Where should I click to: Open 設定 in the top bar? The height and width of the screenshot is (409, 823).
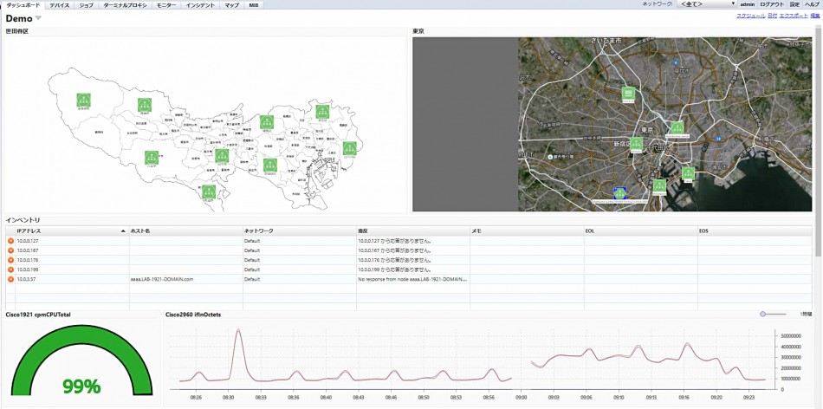pos(794,4)
